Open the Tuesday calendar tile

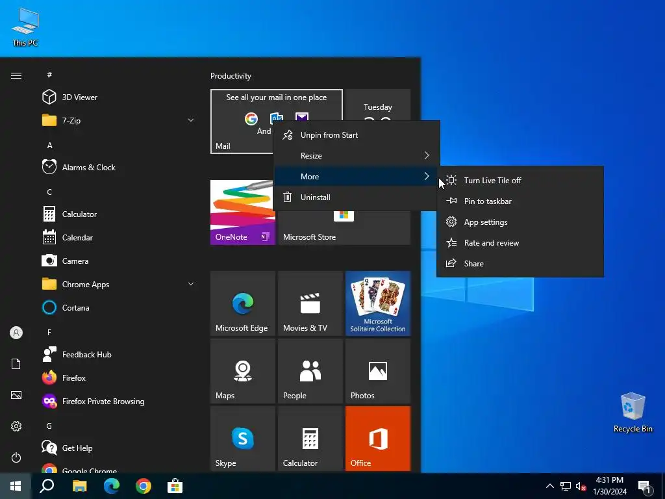378,105
